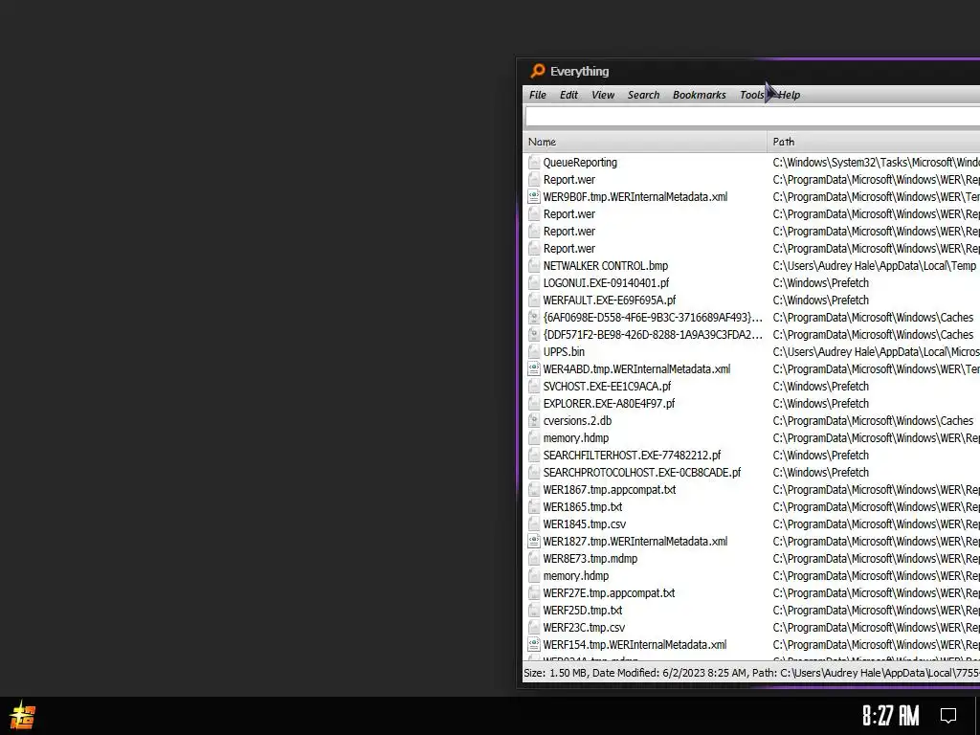Click the XML icon for WER1827.tmp.WERInternalMetadata.xml
This screenshot has height=735, width=980.
point(534,542)
